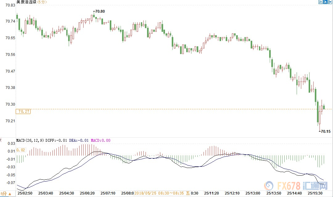The height and width of the screenshot is (197, 333).
Task: Click the magenta MACD:0.00 readout
Action: 101,140
